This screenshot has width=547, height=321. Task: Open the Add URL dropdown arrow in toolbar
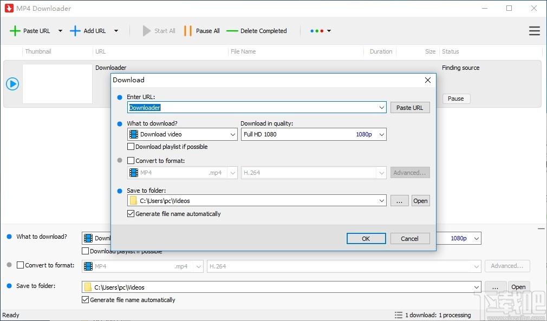pos(116,31)
